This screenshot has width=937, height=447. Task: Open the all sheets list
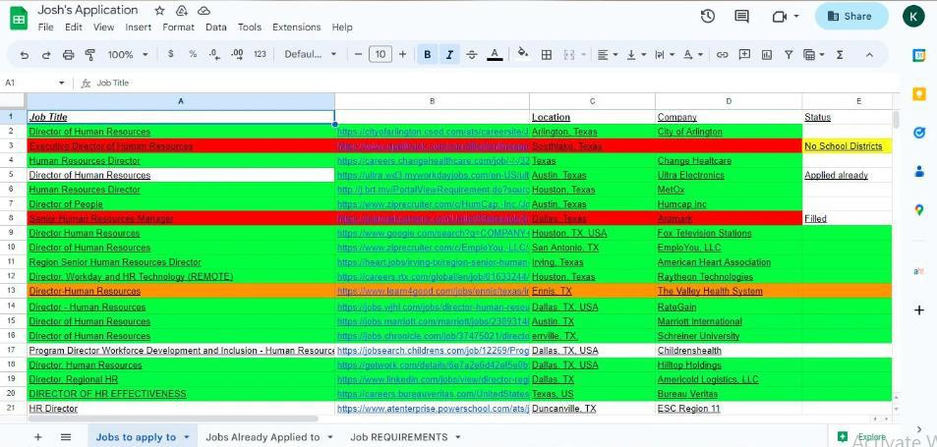[66, 437]
